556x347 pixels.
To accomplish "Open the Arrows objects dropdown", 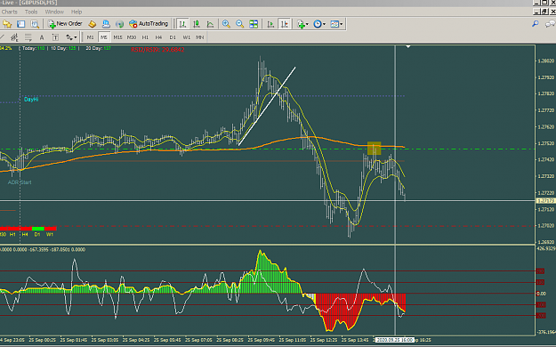I will [x=71, y=37].
